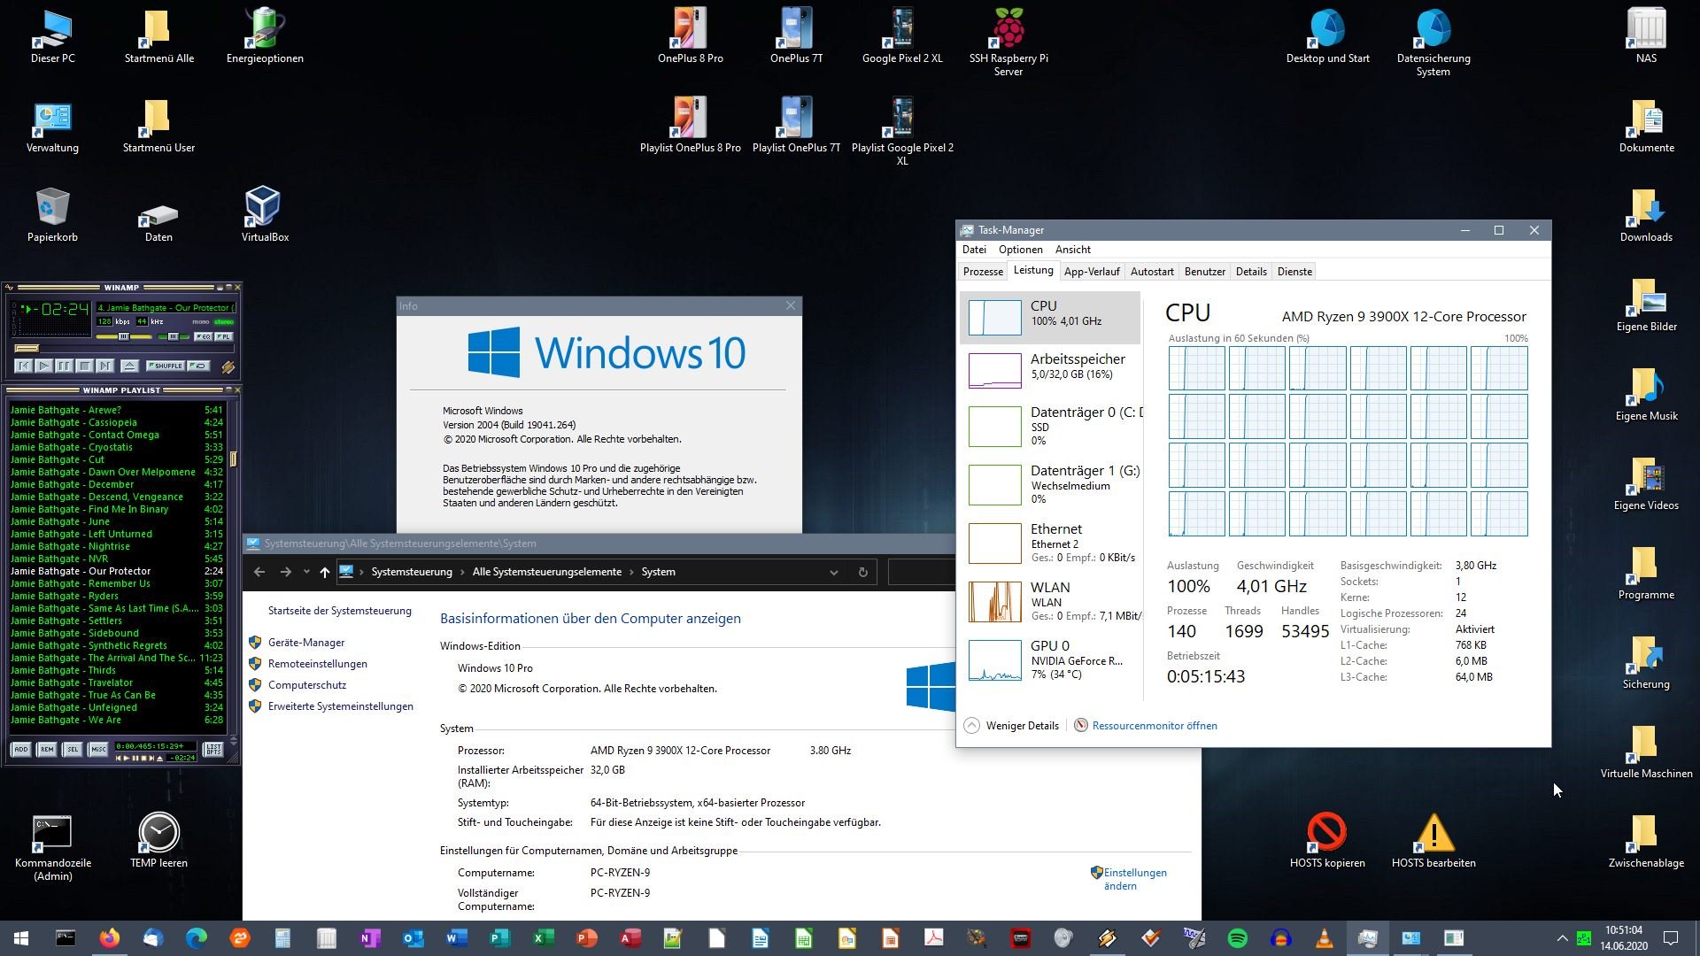Open TEMP leeren clock icon
1700x956 pixels.
158,841
